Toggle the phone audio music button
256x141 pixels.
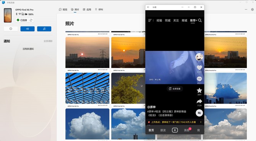click(44, 29)
